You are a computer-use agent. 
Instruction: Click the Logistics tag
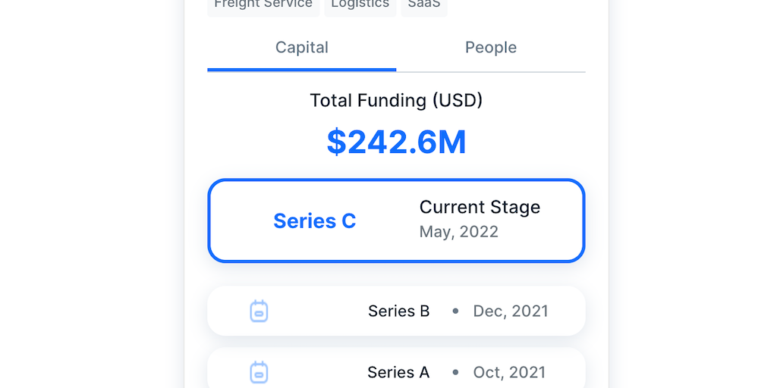[x=360, y=5]
